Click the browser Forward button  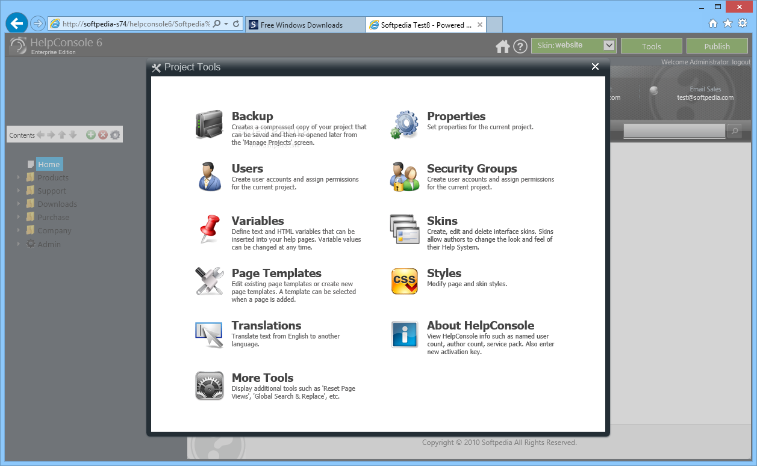[37, 23]
